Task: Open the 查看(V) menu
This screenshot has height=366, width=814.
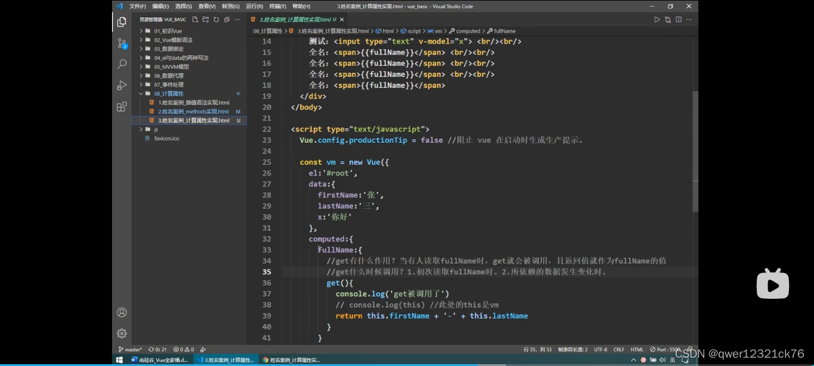Action: coord(207,6)
